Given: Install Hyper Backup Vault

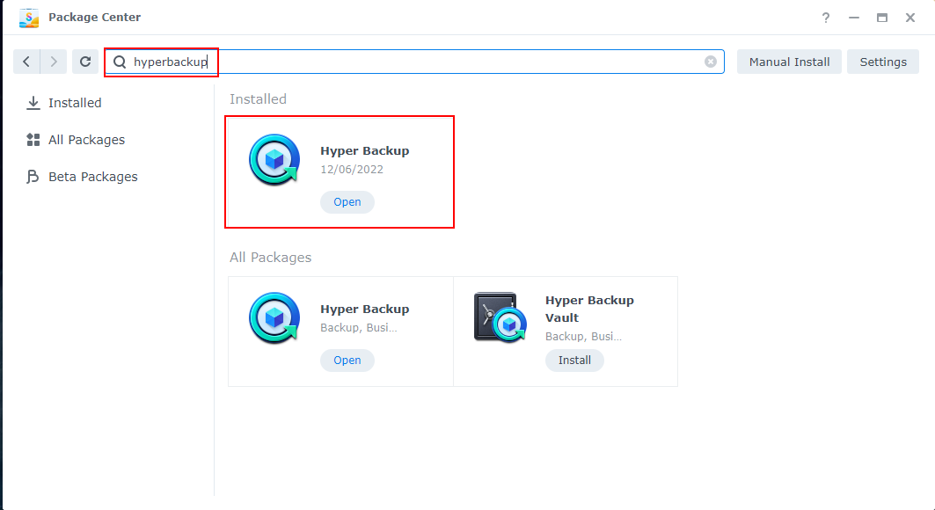Looking at the screenshot, I should pyautogui.click(x=574, y=361).
